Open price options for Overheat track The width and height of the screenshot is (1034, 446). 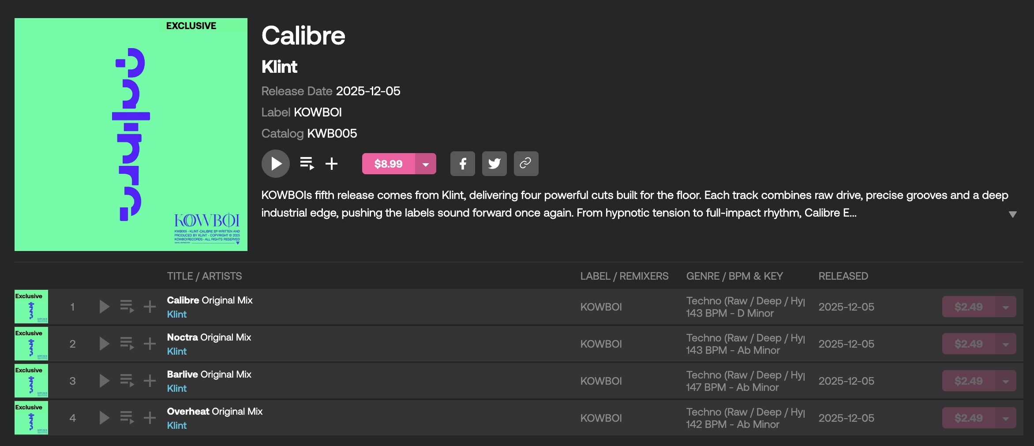tap(1006, 418)
